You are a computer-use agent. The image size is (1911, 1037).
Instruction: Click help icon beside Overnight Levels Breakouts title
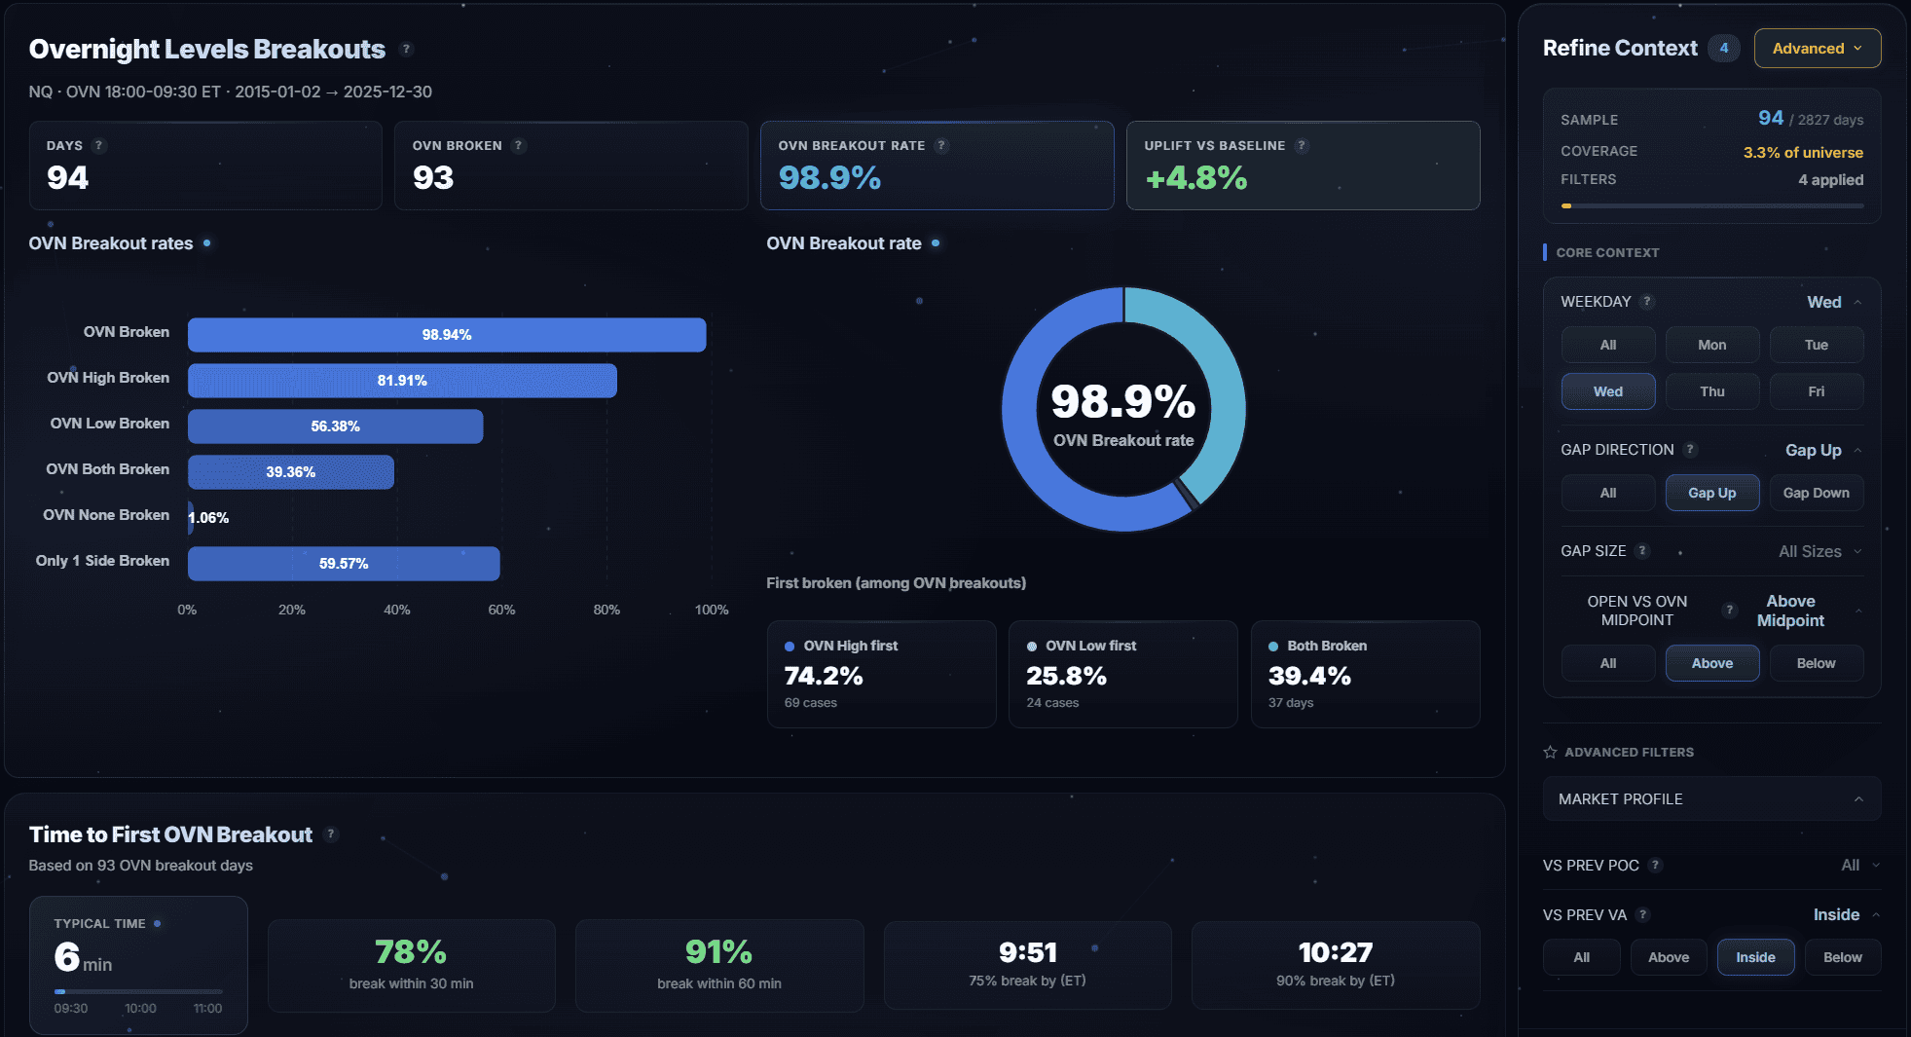tap(407, 49)
